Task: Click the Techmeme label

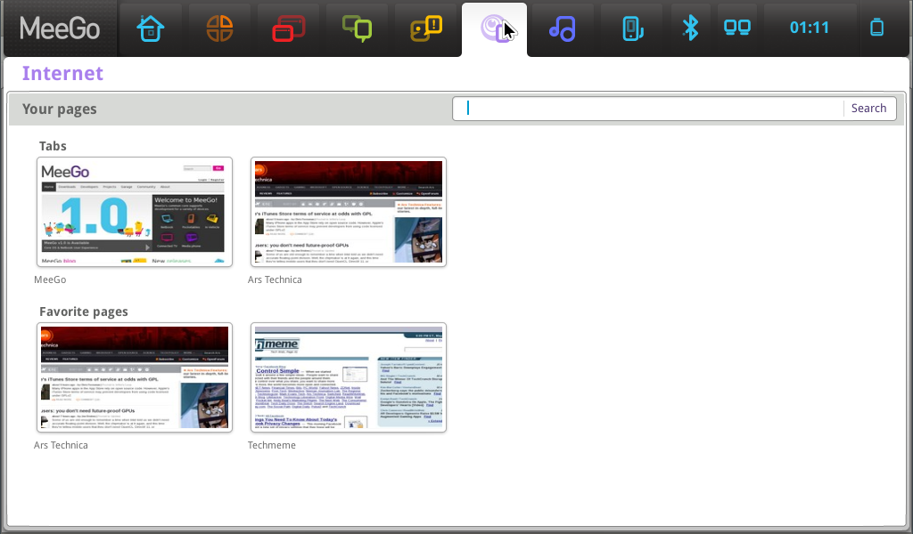Action: click(272, 445)
